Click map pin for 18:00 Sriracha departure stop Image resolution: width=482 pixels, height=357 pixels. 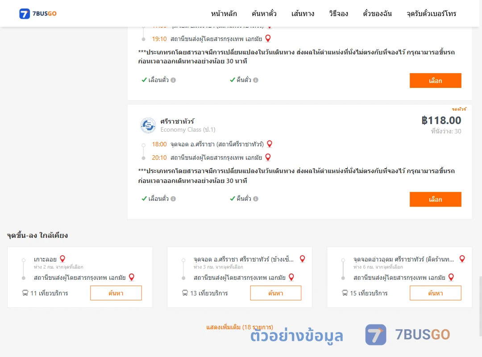tap(270, 144)
